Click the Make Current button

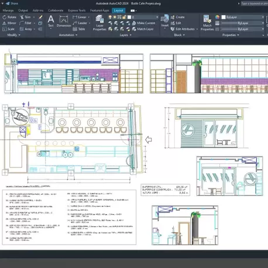tap(143, 23)
